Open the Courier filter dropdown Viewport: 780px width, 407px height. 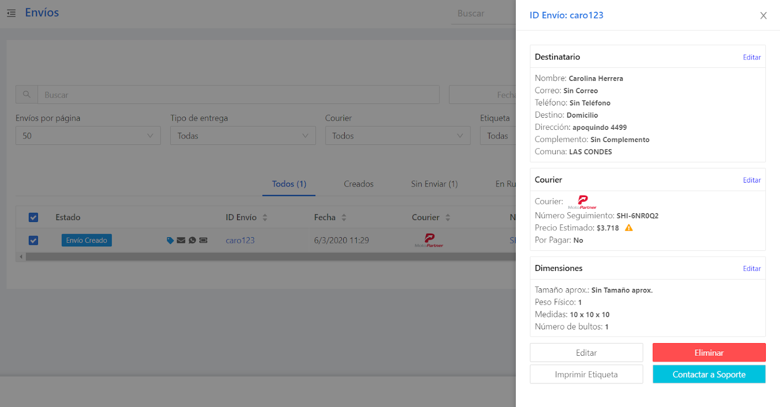point(397,136)
